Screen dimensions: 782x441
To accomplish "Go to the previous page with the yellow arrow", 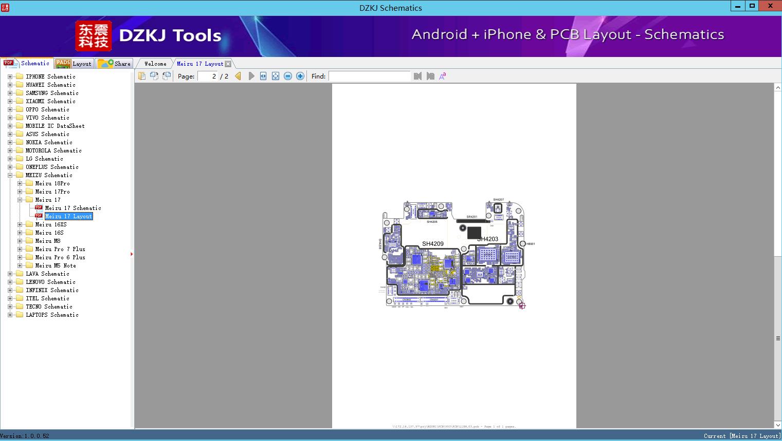I will (x=238, y=76).
